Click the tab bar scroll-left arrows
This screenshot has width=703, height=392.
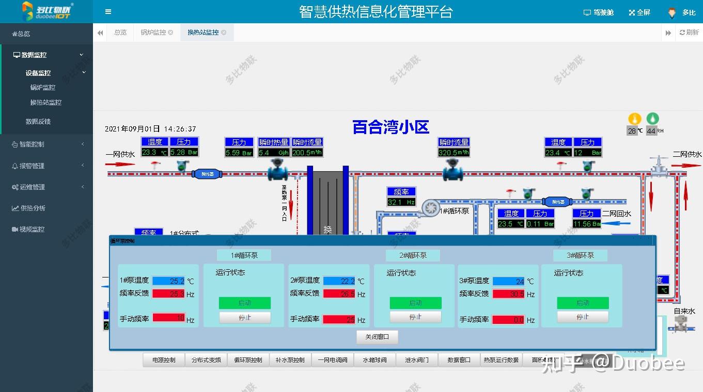click(100, 32)
